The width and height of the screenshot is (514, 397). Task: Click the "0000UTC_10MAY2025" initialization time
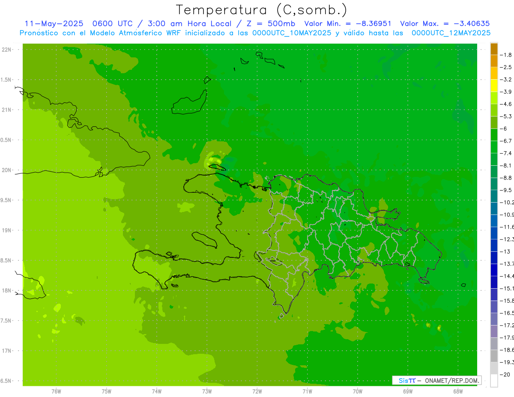(292, 33)
